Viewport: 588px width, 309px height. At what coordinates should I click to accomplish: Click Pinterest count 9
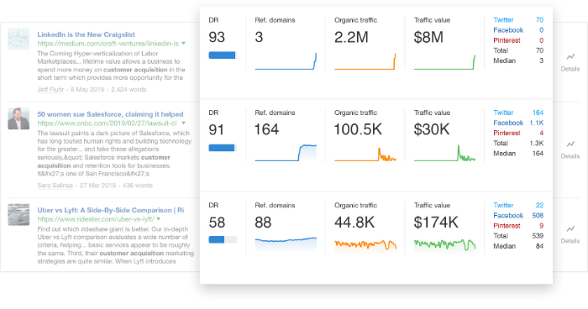click(542, 225)
